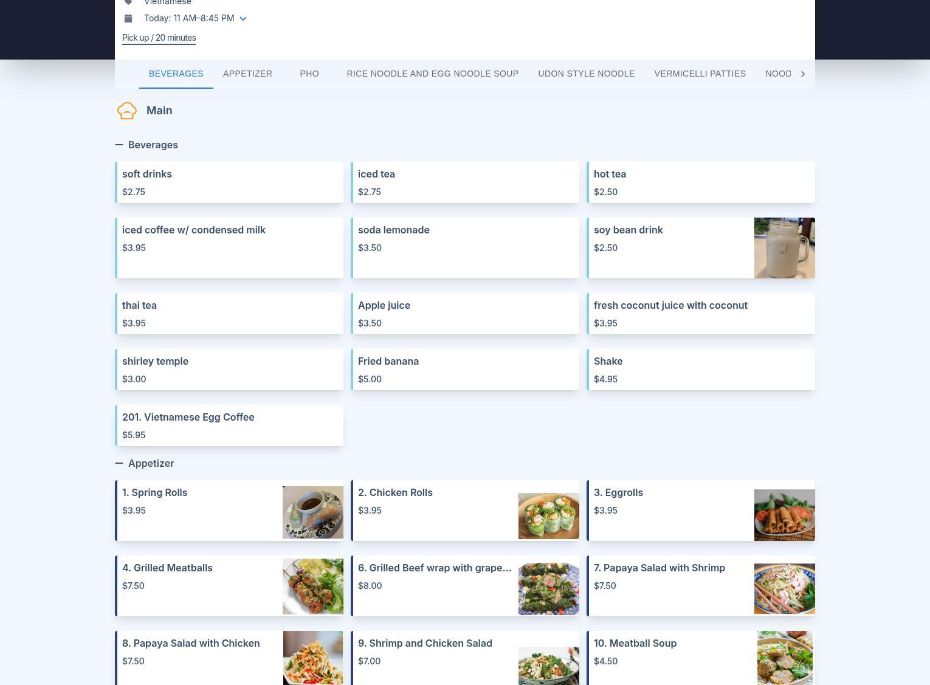Select the Fried banana item
Viewport: 930px width, 685px height.
465,370
